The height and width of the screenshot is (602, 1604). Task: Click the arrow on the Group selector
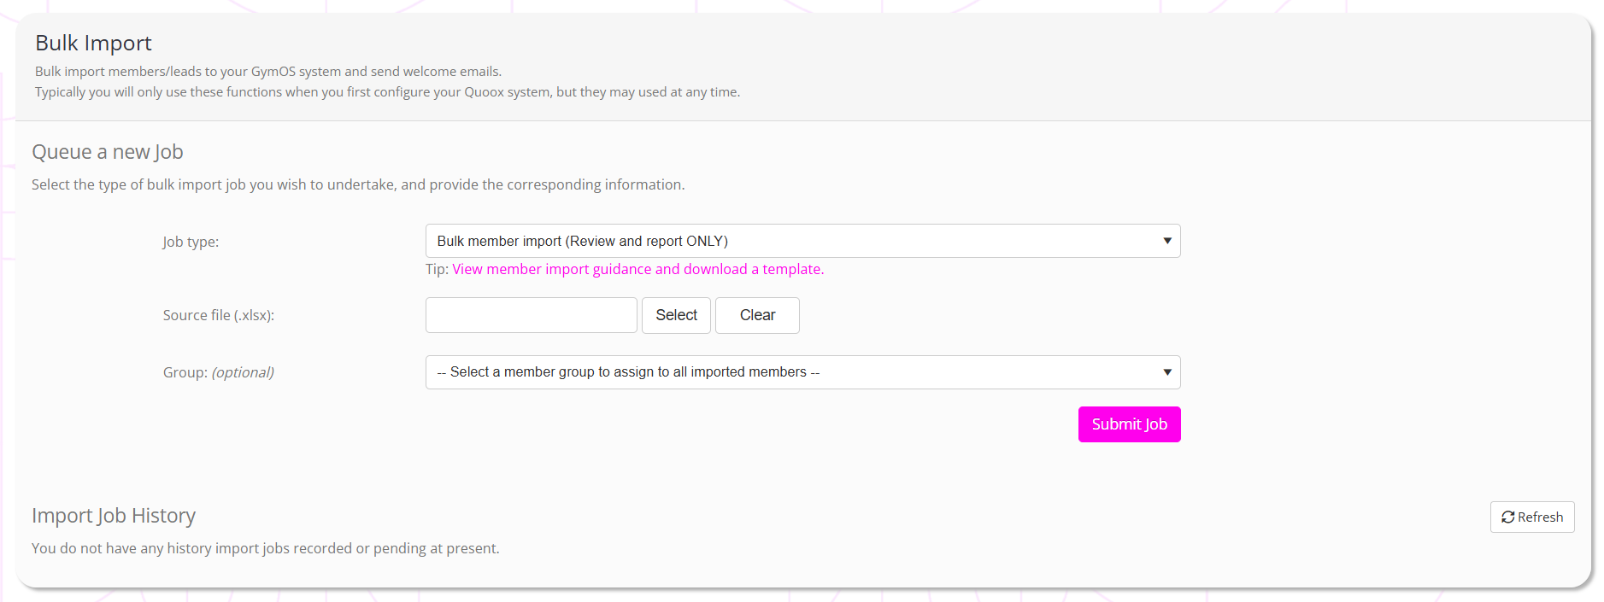click(1166, 372)
